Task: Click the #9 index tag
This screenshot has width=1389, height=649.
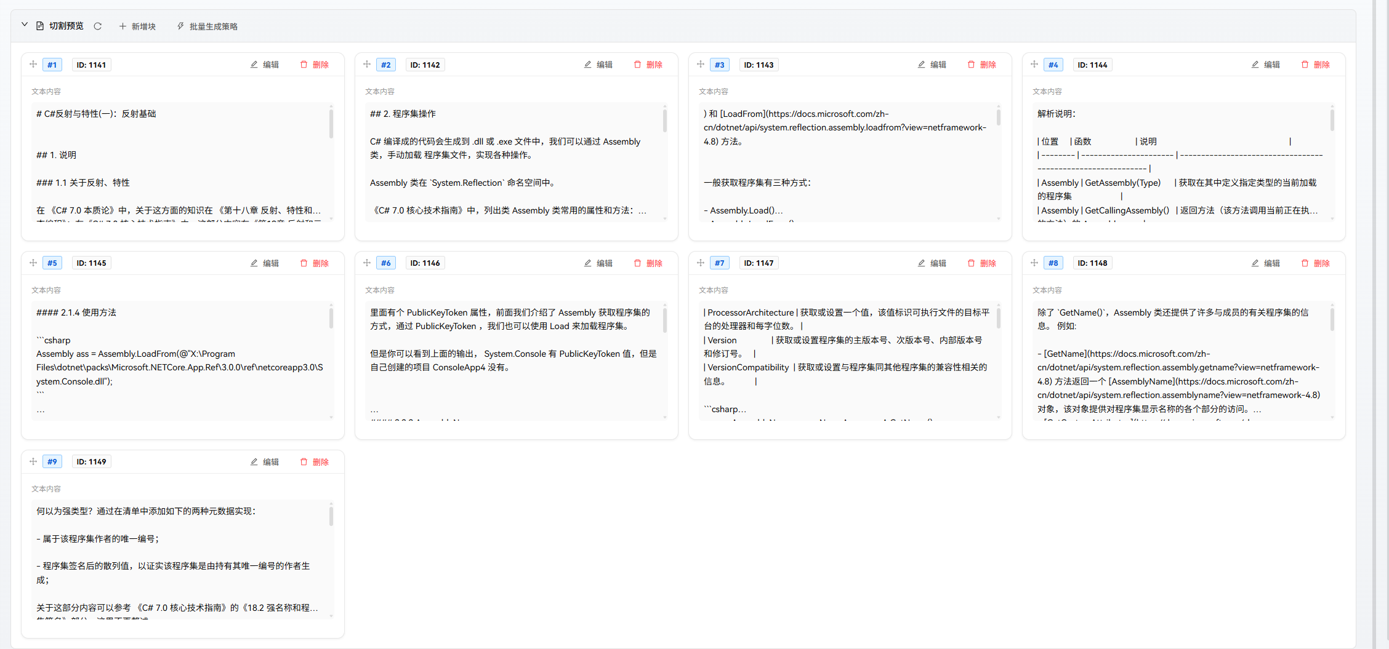Action: click(x=52, y=462)
